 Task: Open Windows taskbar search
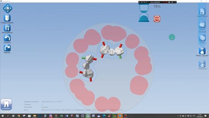[x=8, y=116]
